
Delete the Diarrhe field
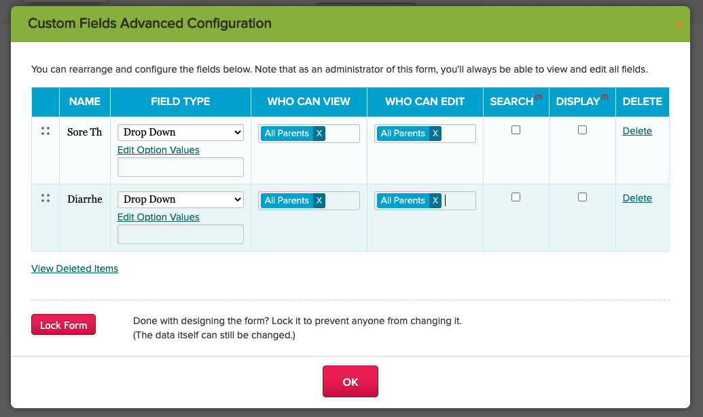coord(637,198)
